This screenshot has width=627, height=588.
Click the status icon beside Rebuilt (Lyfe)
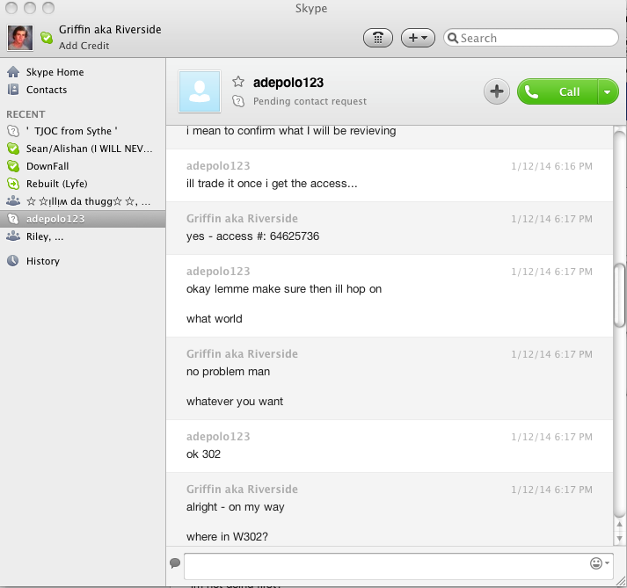13,184
